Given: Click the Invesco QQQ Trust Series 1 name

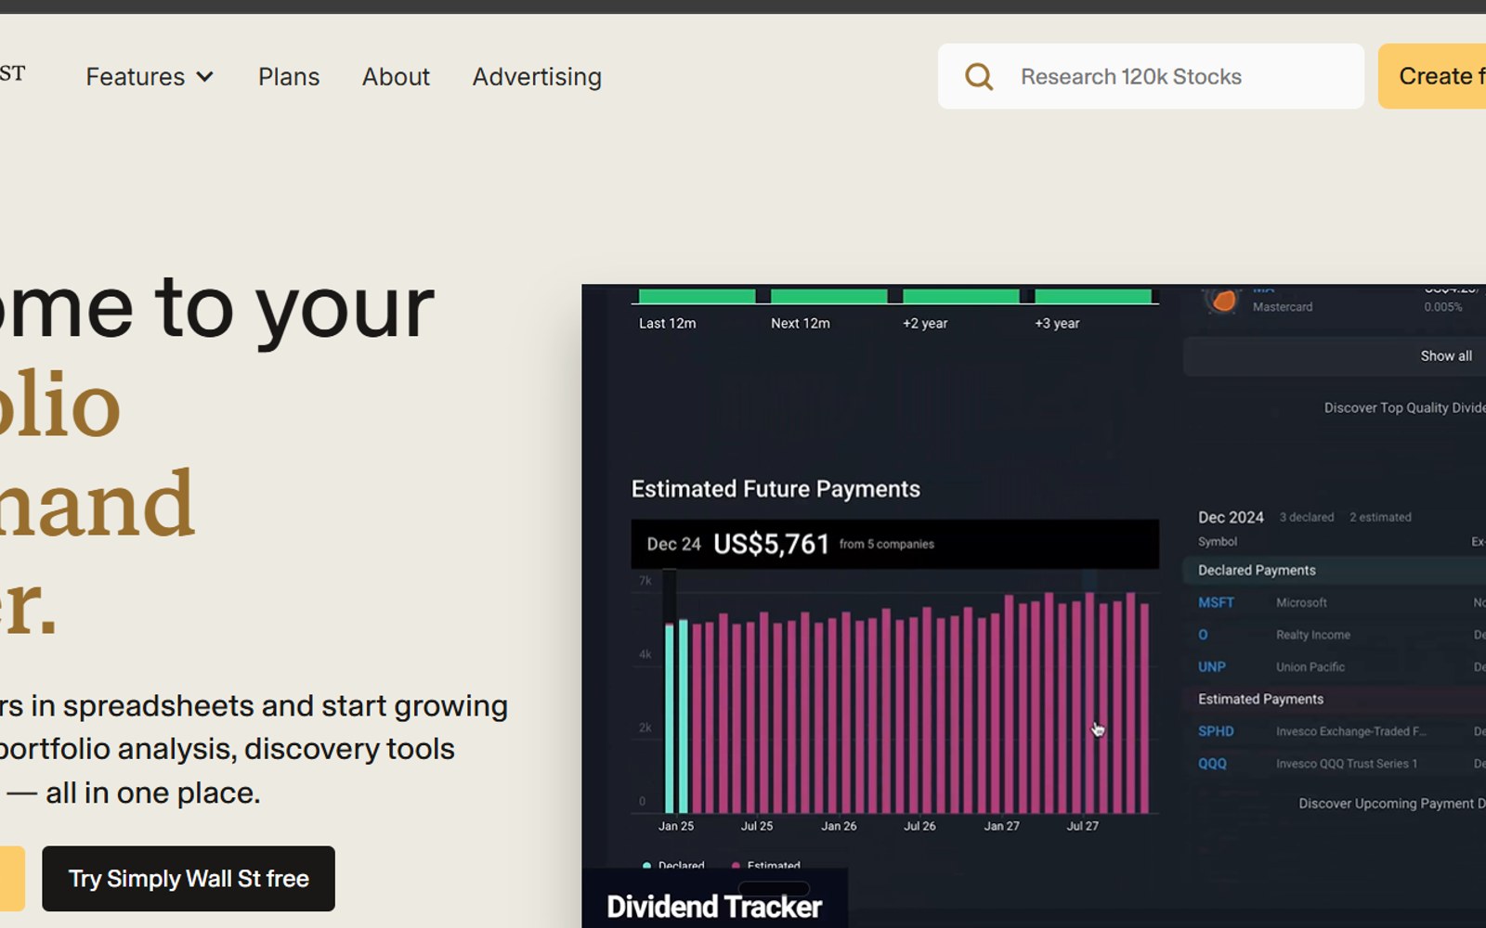Looking at the screenshot, I should [x=1347, y=764].
